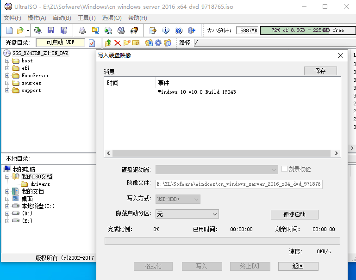This screenshot has width=356, height=280.
Task: Click the Extract files icon
Action: tap(149, 43)
